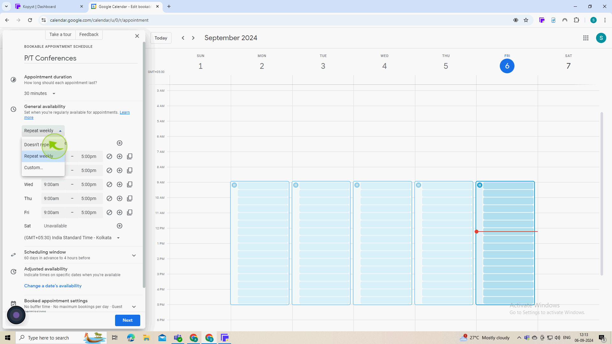Go to previous week arrow
This screenshot has height=344, width=612.
[x=183, y=38]
